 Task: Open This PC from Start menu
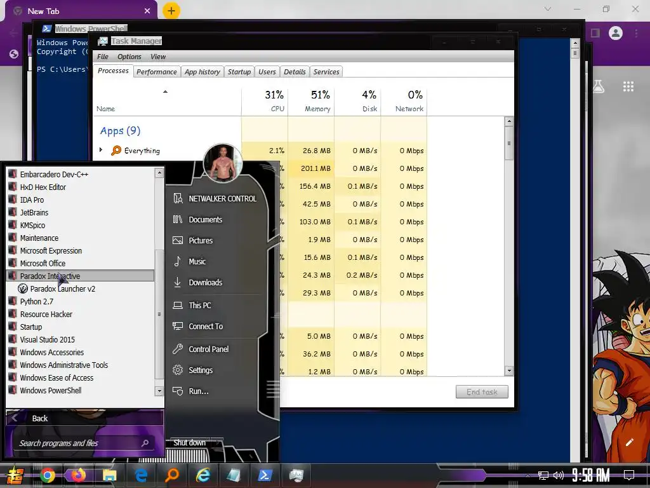[199, 306]
